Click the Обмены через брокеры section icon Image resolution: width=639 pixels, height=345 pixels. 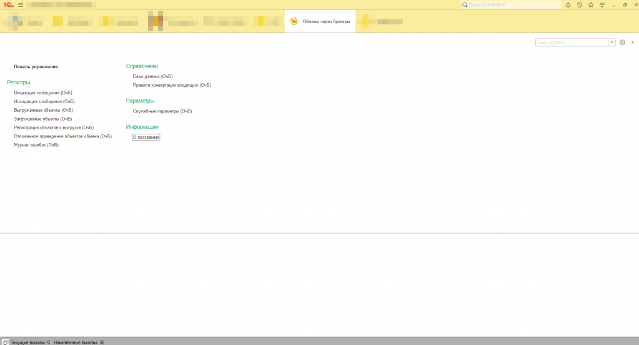[294, 21]
